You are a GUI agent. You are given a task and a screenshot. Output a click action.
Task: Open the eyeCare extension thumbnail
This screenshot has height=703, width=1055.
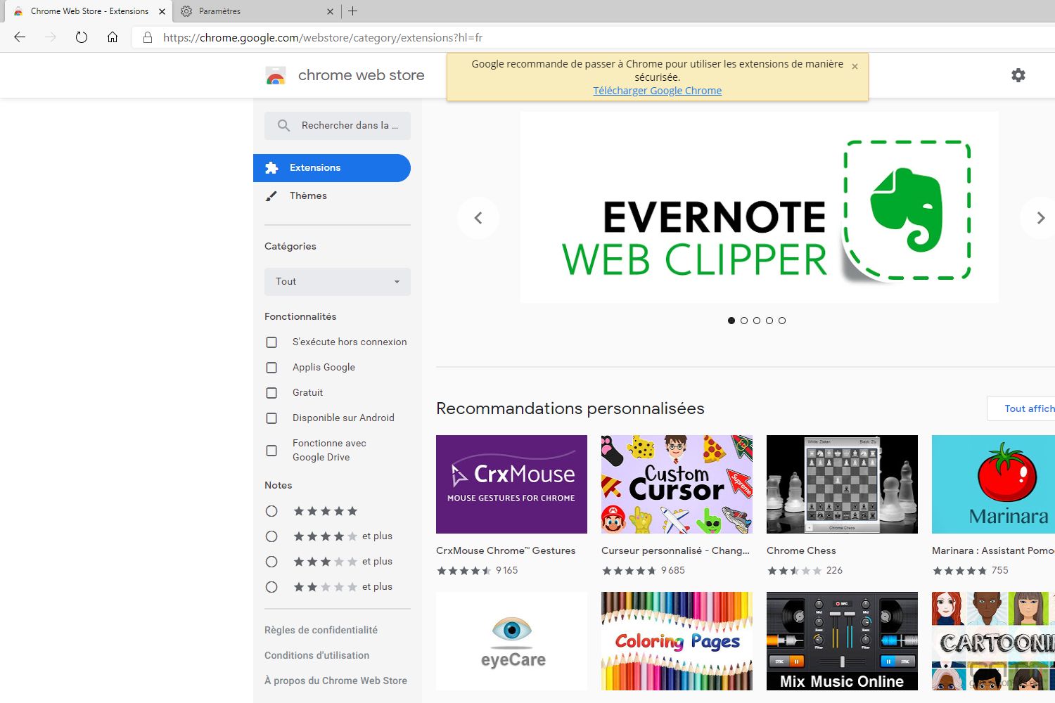[x=511, y=641]
